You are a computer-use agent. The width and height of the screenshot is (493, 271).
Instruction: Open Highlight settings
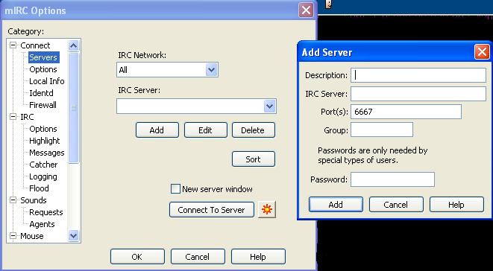pyautogui.click(x=44, y=141)
